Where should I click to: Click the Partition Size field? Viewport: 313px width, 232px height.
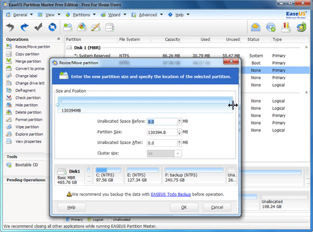point(162,132)
